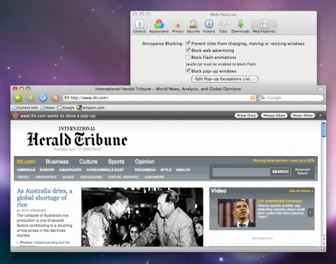Open search engine magnifier dropdown
Viewport: 336px width, 264px height.
click(262, 98)
